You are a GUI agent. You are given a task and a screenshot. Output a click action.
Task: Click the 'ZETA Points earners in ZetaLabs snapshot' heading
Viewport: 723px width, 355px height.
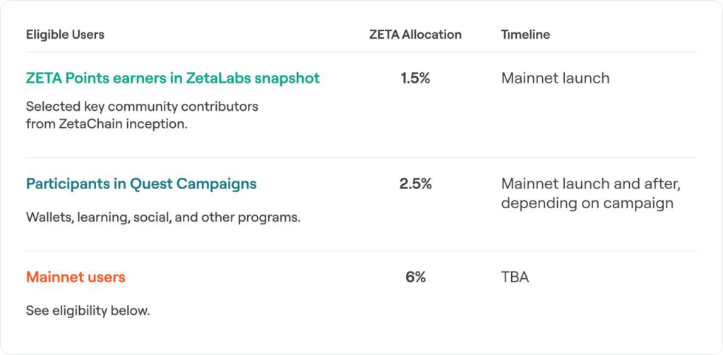point(173,78)
